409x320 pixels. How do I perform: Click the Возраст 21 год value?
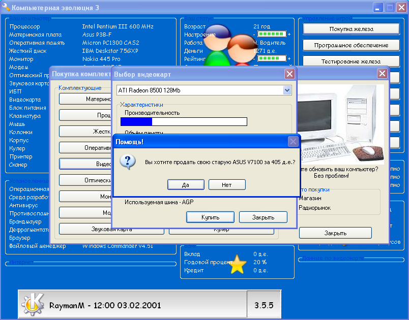(x=261, y=26)
